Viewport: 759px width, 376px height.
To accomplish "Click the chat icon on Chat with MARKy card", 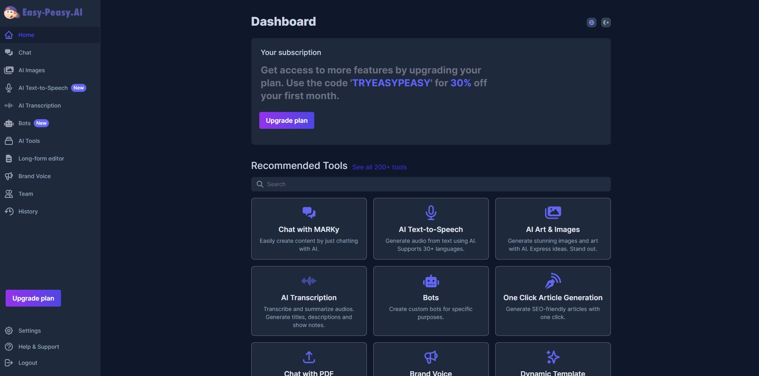I will tap(309, 212).
